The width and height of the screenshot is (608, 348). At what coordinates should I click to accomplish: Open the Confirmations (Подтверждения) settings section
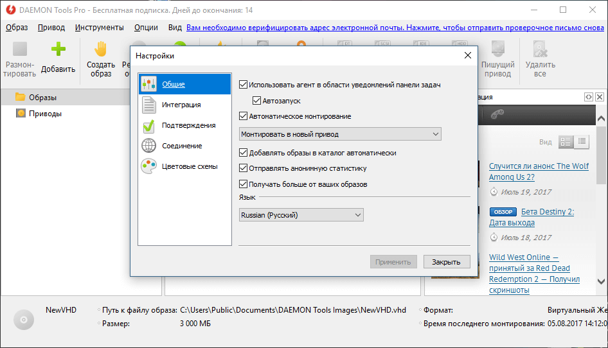(184, 125)
